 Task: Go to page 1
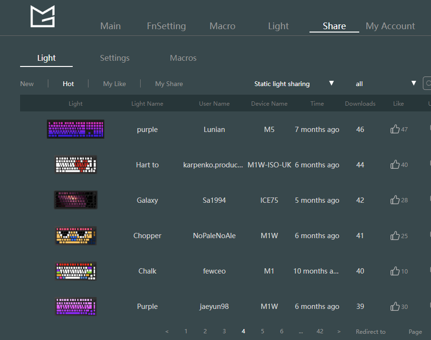tap(186, 331)
